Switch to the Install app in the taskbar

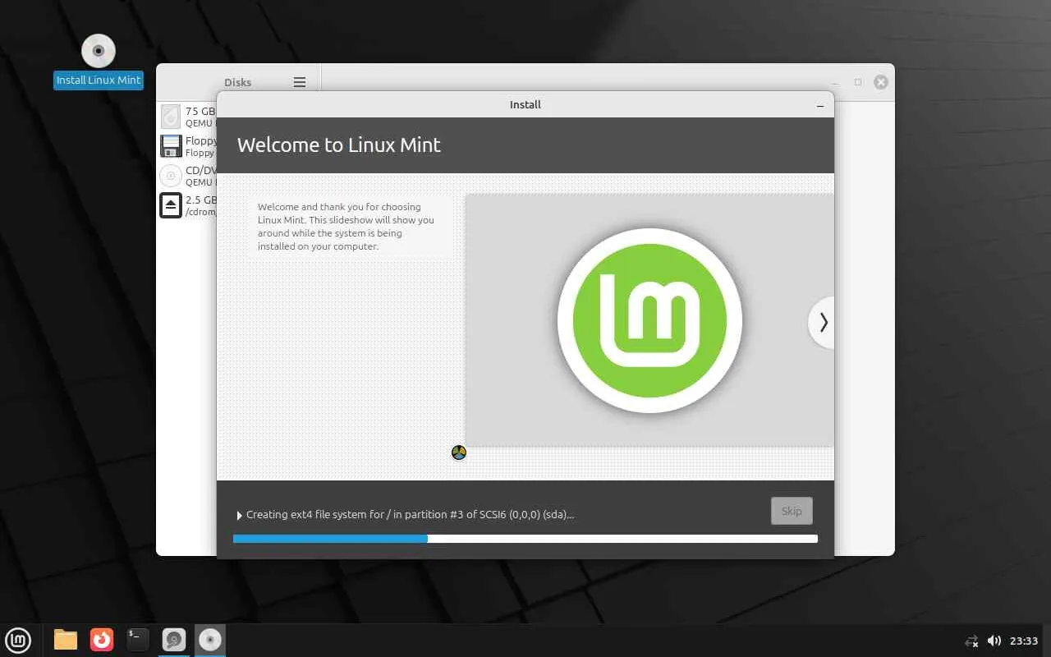210,640
